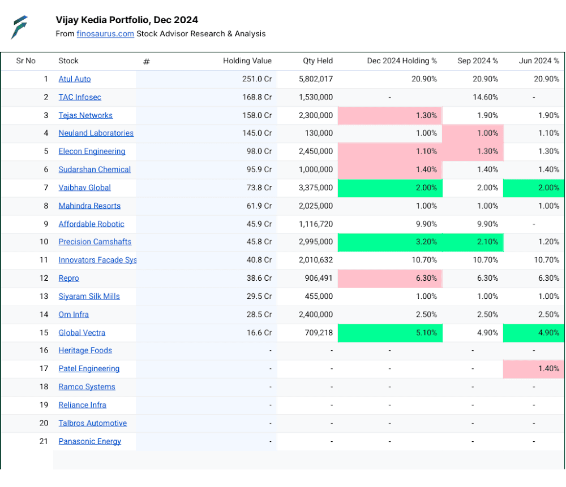The width and height of the screenshot is (566, 487).
Task: Select the Global Vectra link
Action: 82,332
